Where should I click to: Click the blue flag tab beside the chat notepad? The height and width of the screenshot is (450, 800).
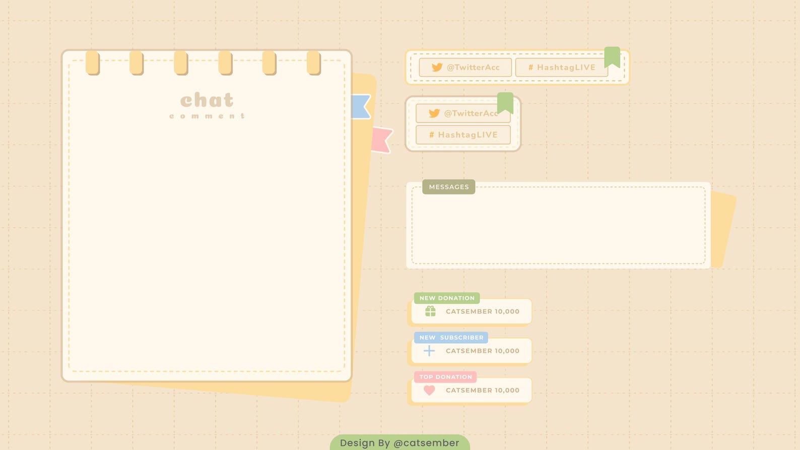pyautogui.click(x=361, y=106)
